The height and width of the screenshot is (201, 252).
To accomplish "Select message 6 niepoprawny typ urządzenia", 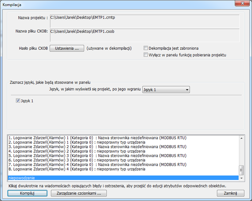I will click(x=123, y=160).
